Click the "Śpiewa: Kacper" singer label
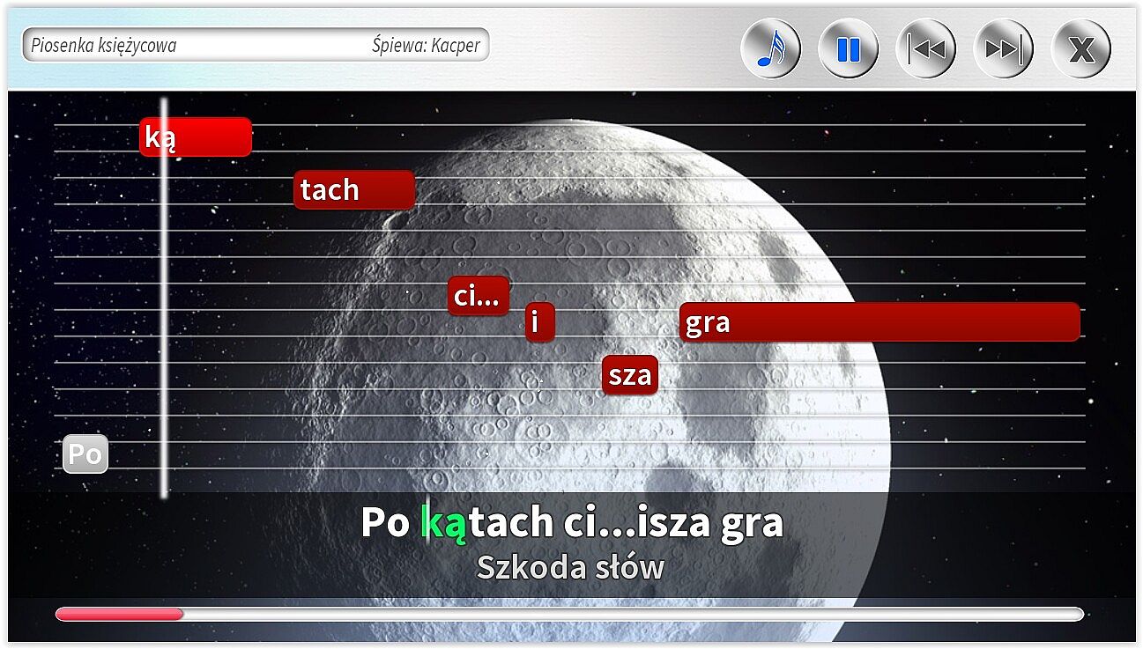Image resolution: width=1143 pixels, height=649 pixels. [x=426, y=46]
